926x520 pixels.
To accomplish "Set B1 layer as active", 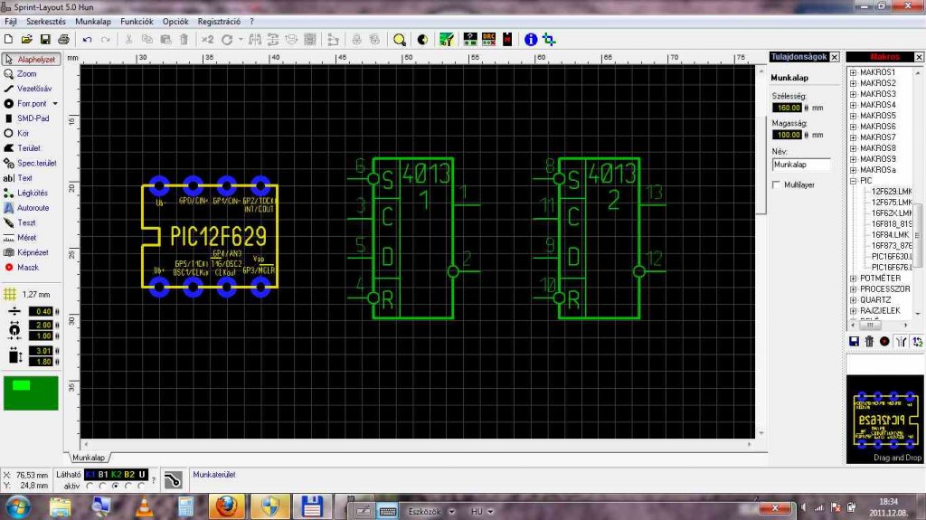I will (103, 486).
